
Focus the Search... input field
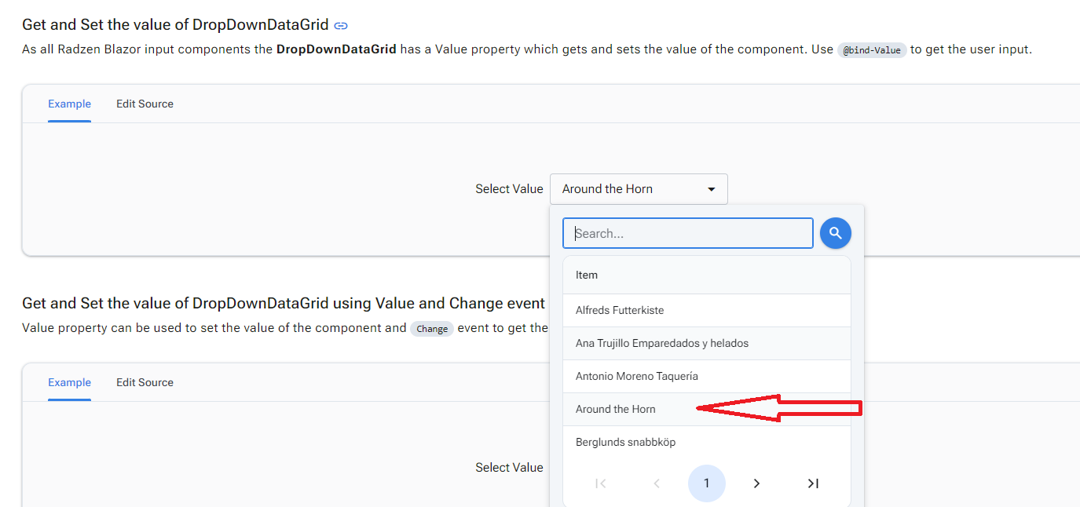point(687,233)
